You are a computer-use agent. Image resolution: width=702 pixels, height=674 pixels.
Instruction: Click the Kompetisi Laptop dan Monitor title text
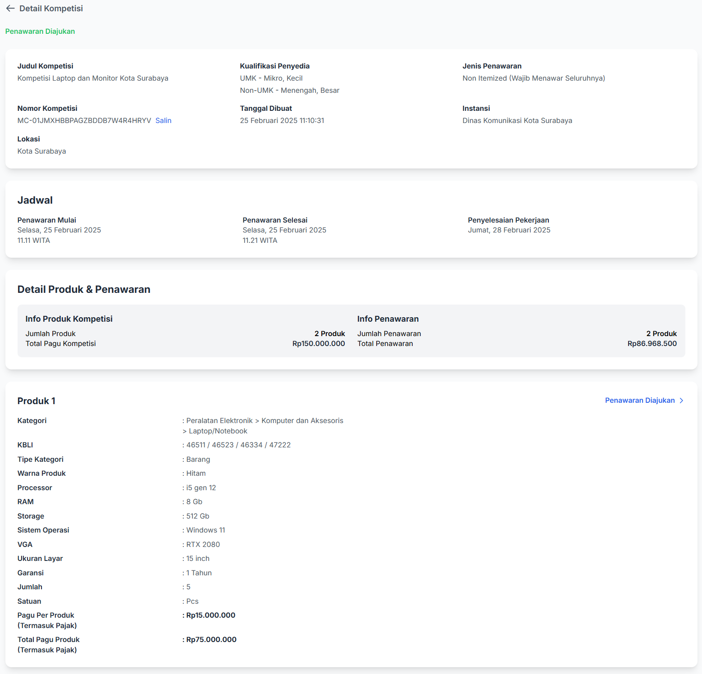pos(93,78)
